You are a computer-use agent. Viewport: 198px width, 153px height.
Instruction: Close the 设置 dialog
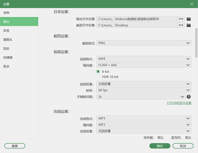(192, 4)
